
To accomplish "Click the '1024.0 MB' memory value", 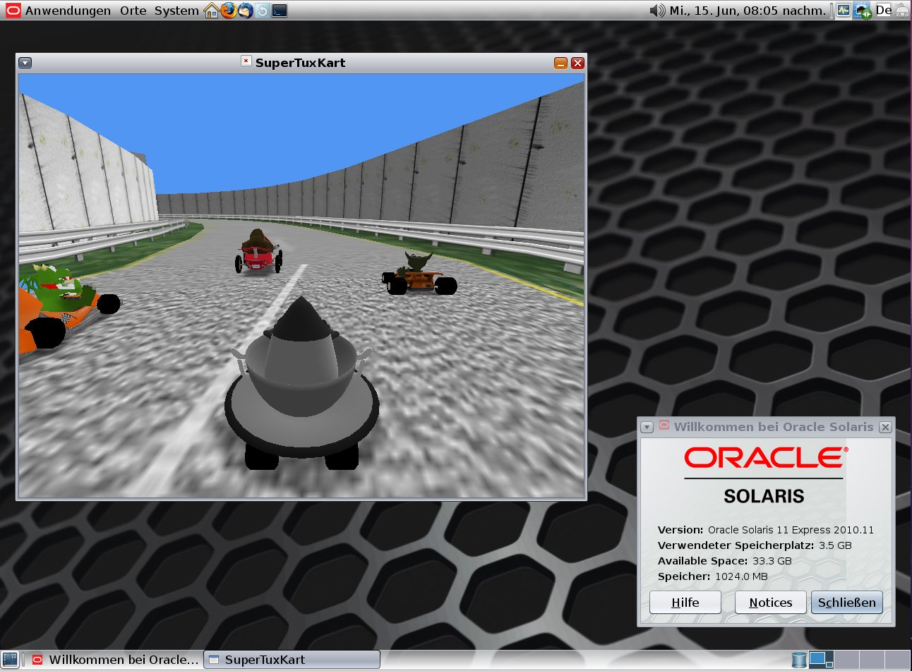I will [741, 576].
